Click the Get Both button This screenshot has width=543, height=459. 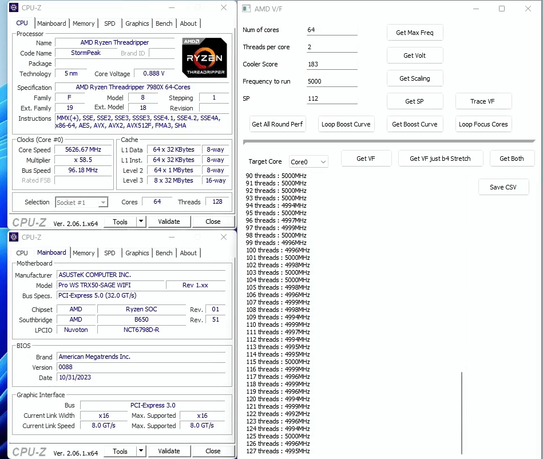(512, 159)
